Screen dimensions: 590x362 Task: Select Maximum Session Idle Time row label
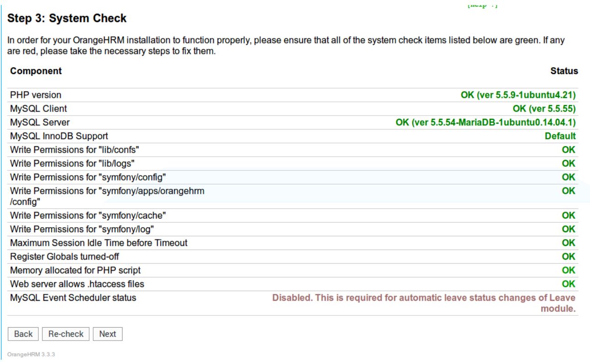tap(99, 243)
